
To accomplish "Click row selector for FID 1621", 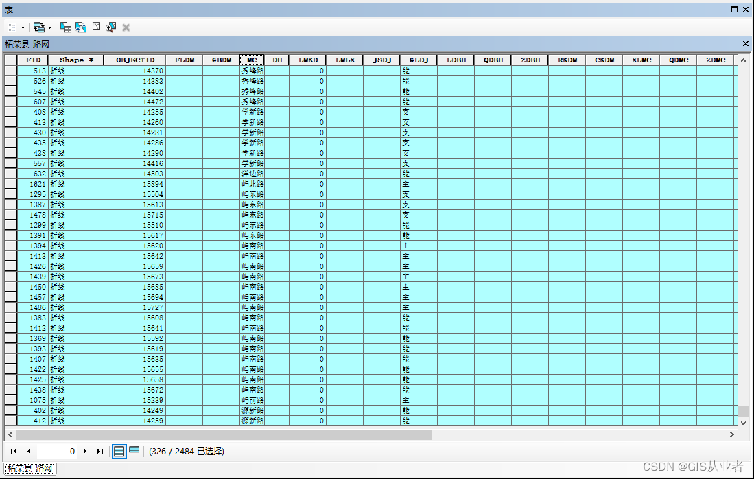I will [x=11, y=184].
